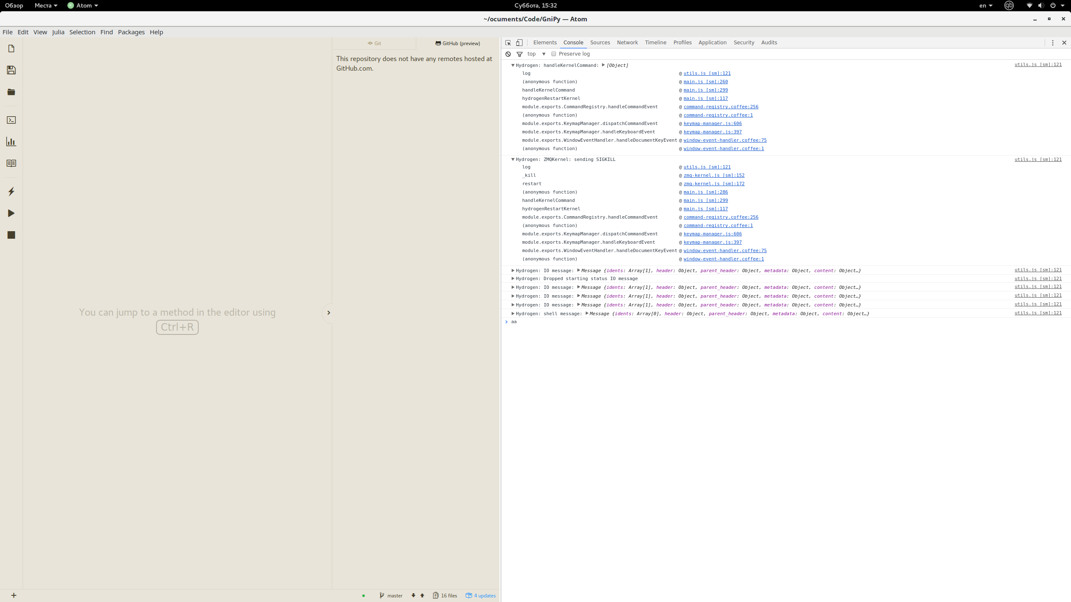Viewport: 1071px width, 602px height.
Task: Open the plots pane icon
Action: pyautogui.click(x=11, y=141)
